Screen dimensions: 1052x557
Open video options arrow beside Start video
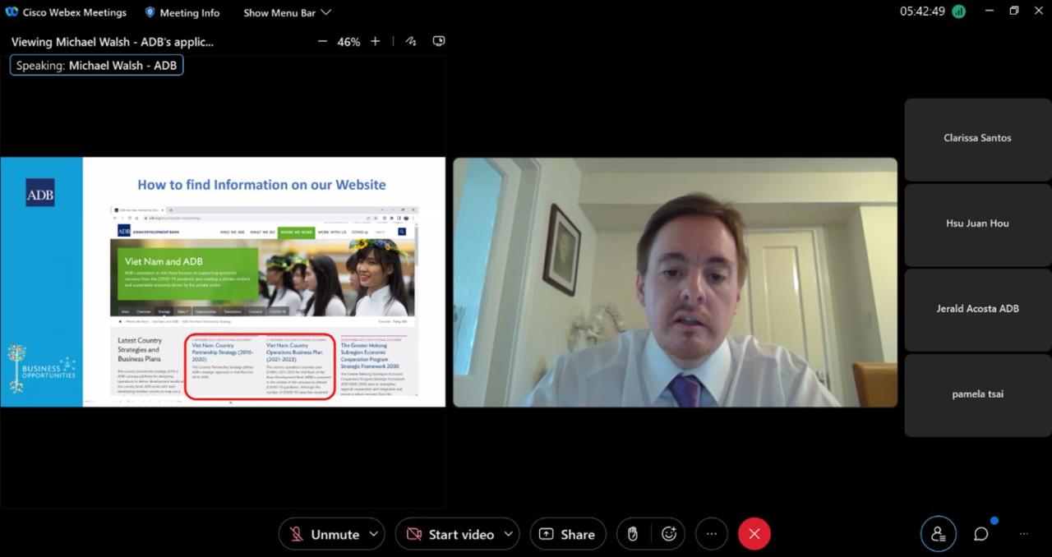[509, 534]
